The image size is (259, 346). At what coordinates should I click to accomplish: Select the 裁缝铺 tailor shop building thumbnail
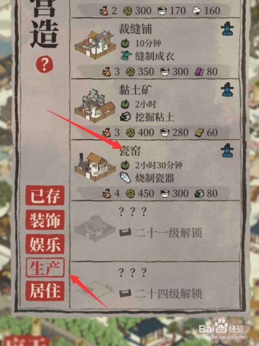(x=95, y=45)
